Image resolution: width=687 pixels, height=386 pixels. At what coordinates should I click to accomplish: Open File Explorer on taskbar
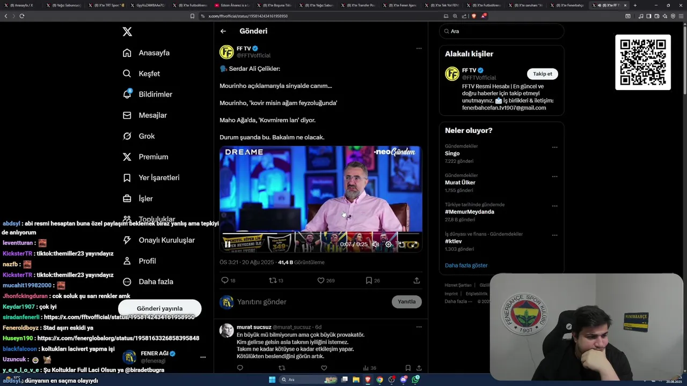(x=356, y=380)
